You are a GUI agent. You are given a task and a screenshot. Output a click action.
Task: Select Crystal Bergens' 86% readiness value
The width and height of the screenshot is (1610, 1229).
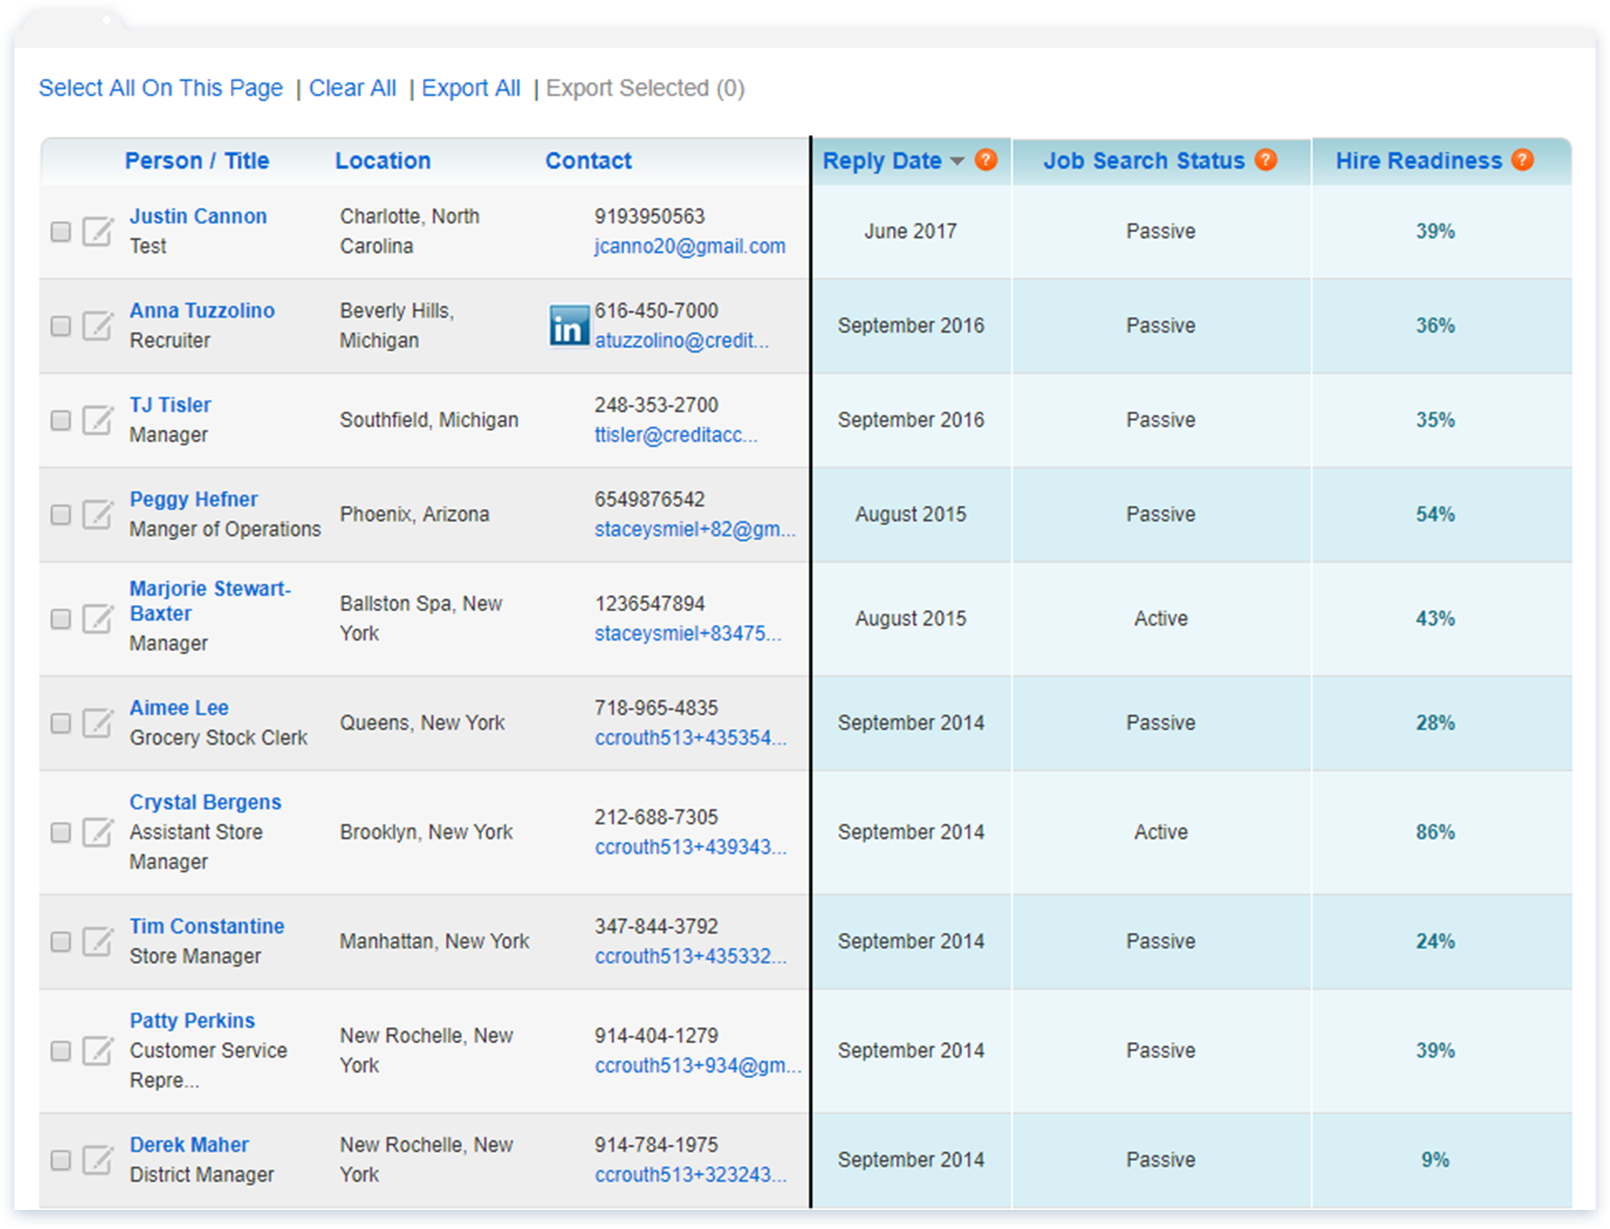1436,832
